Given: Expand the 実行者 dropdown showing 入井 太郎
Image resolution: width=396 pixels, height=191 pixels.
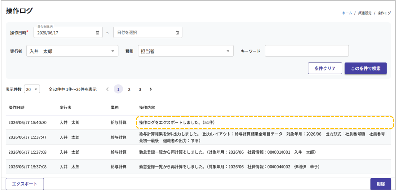Looking at the screenshot, I should click(x=72, y=51).
